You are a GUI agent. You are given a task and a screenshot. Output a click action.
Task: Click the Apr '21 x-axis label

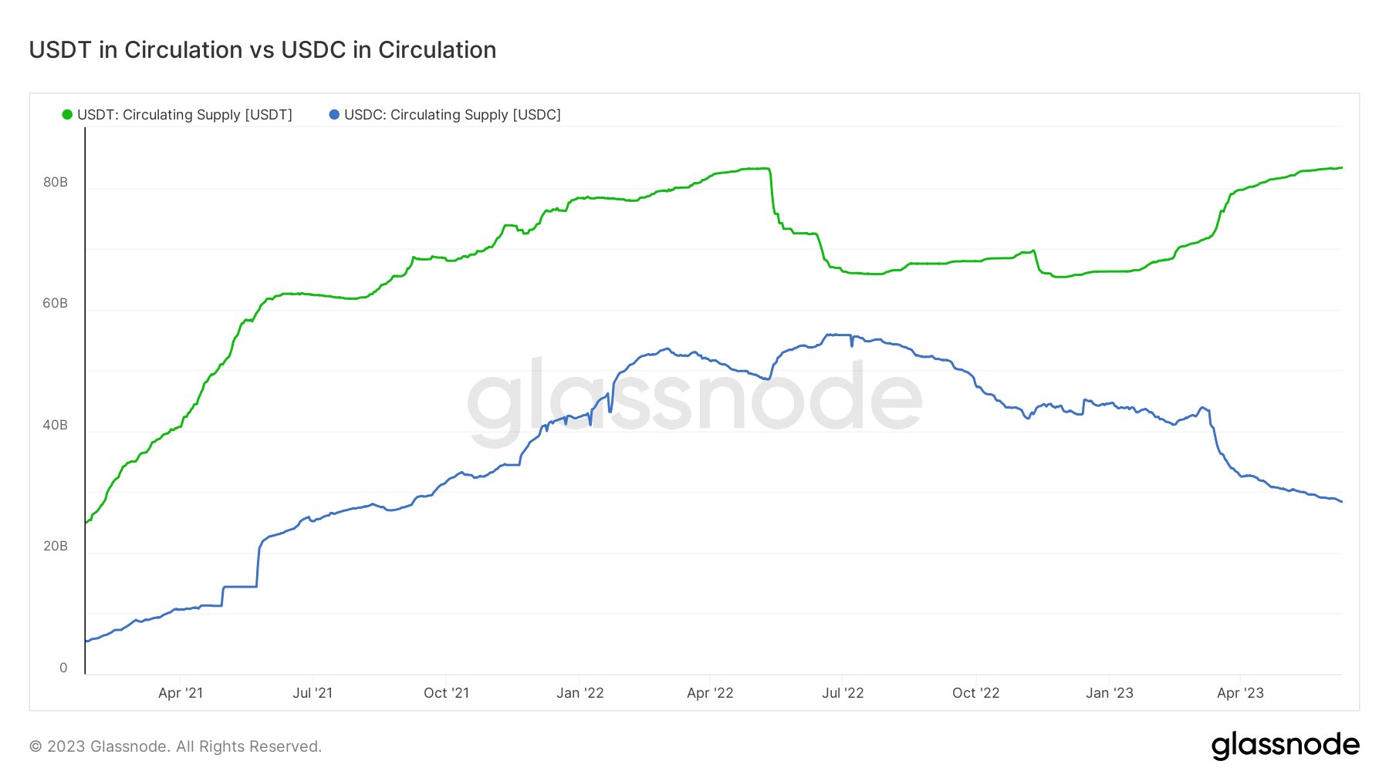tap(181, 693)
